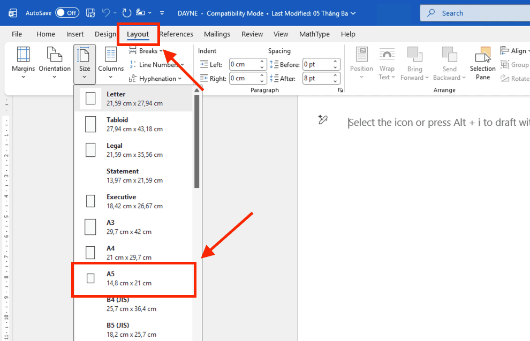The width and height of the screenshot is (530, 341).
Task: Click the Size list scrollbar thumb
Action: [196, 141]
